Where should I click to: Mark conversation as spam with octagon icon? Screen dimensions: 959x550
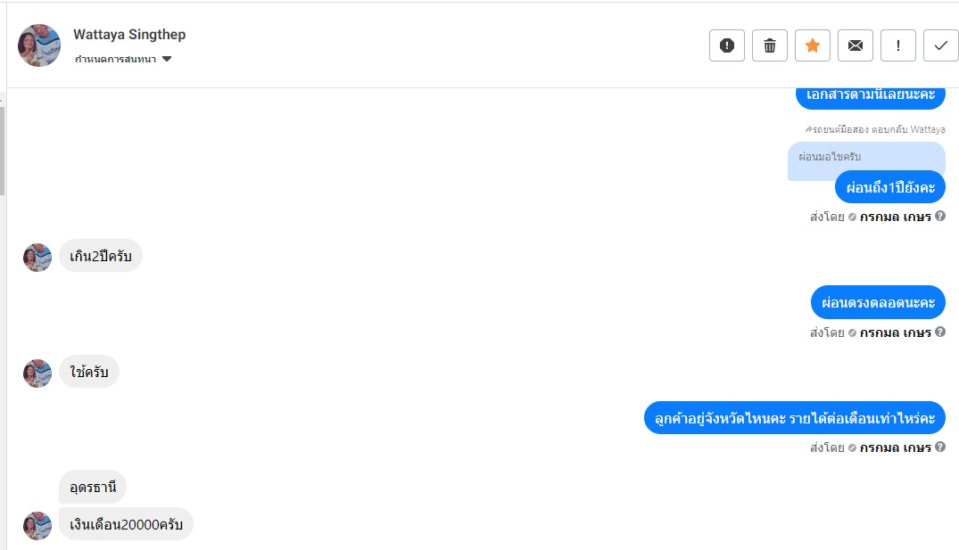pyautogui.click(x=727, y=45)
